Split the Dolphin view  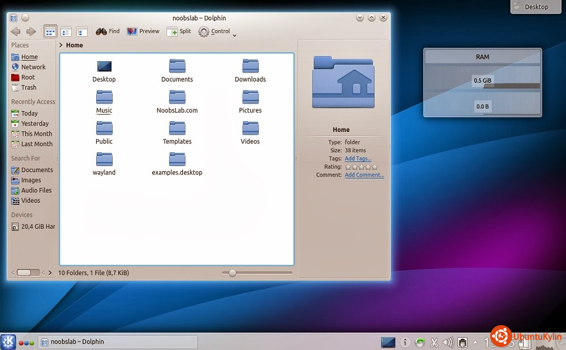(179, 32)
